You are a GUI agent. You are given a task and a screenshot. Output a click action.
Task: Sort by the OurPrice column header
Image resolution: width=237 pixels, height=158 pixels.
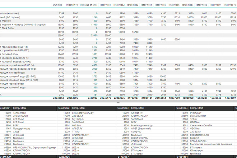click(x=57, y=5)
